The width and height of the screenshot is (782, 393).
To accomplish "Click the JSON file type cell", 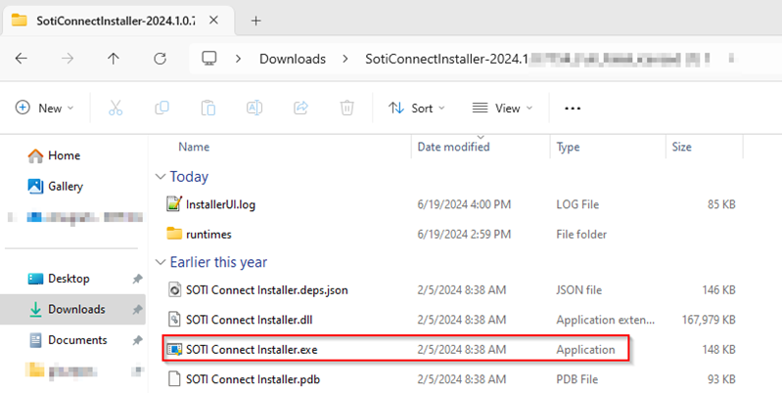I will point(579,290).
